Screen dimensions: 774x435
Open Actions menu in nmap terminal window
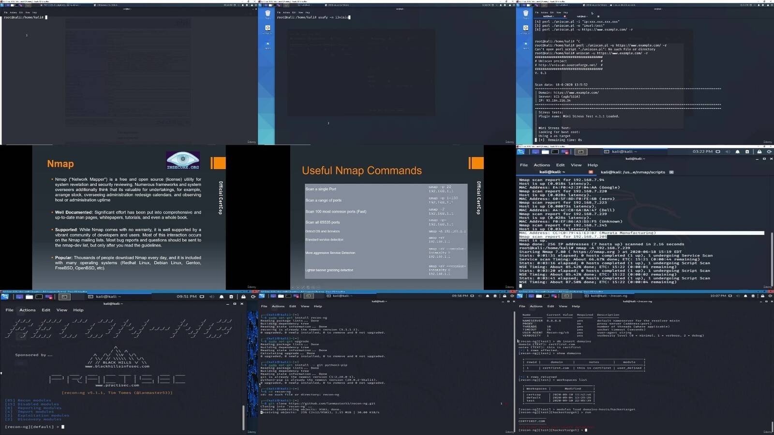pos(542,165)
